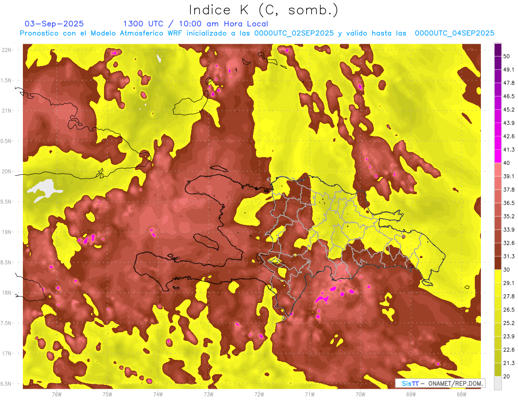Click the '19N' latitude label

[x=6, y=232]
